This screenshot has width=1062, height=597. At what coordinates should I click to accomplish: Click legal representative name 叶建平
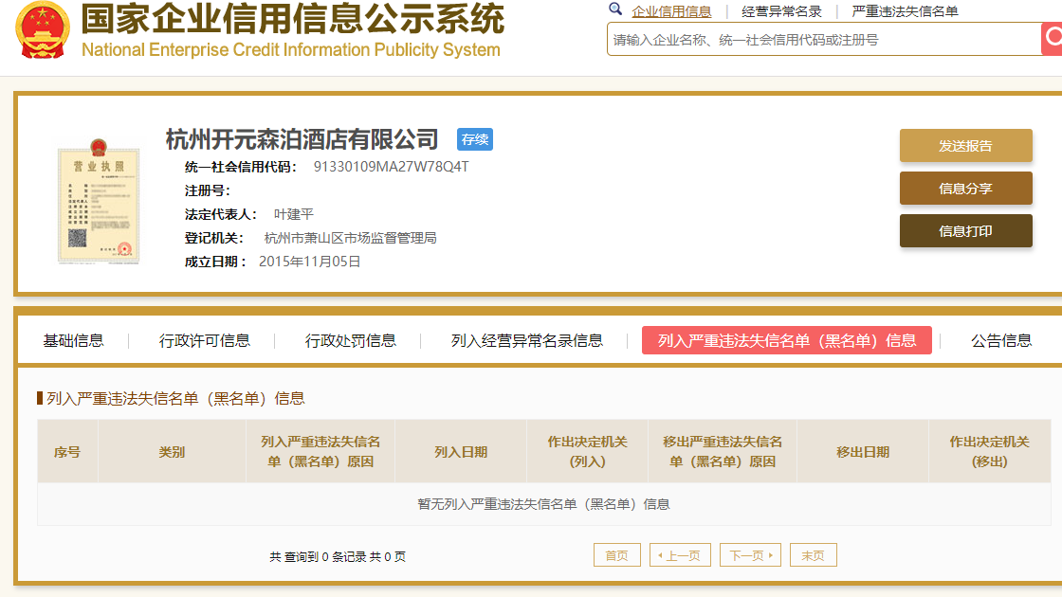click(294, 214)
